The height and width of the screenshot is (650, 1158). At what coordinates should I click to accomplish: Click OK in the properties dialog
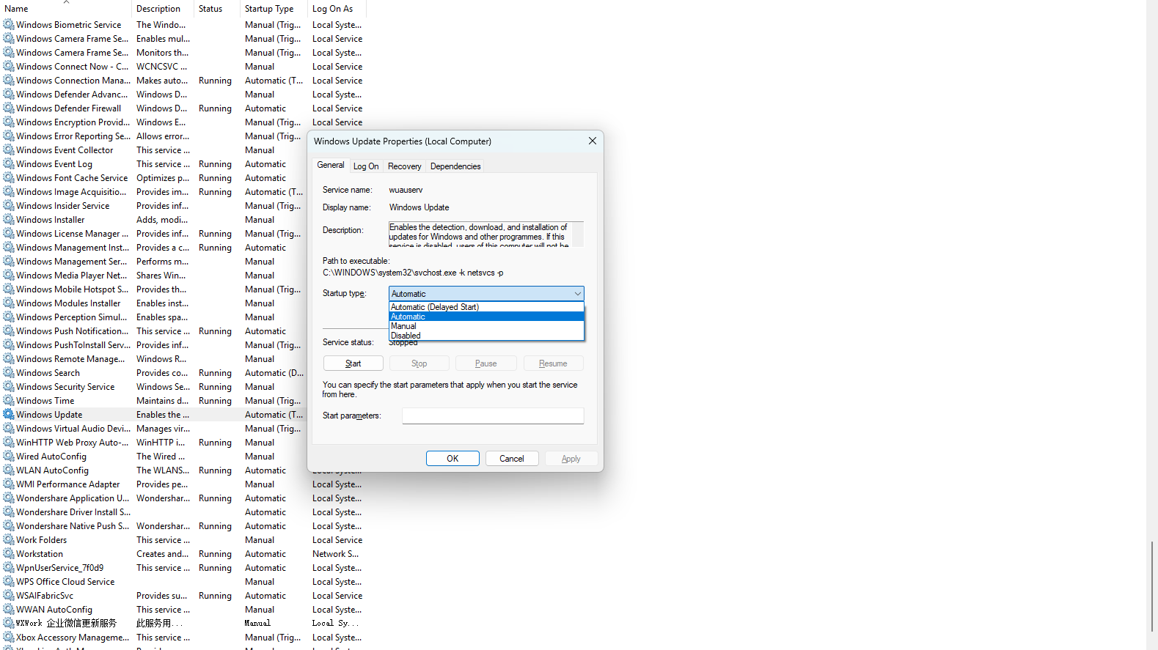452,459
